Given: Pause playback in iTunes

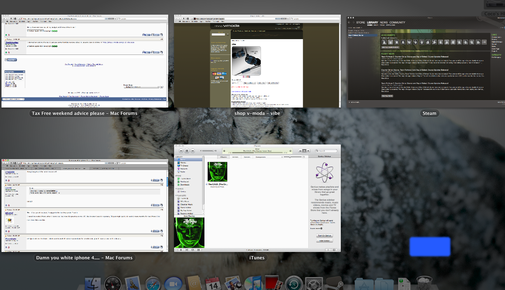Looking at the screenshot, I should coord(187,151).
